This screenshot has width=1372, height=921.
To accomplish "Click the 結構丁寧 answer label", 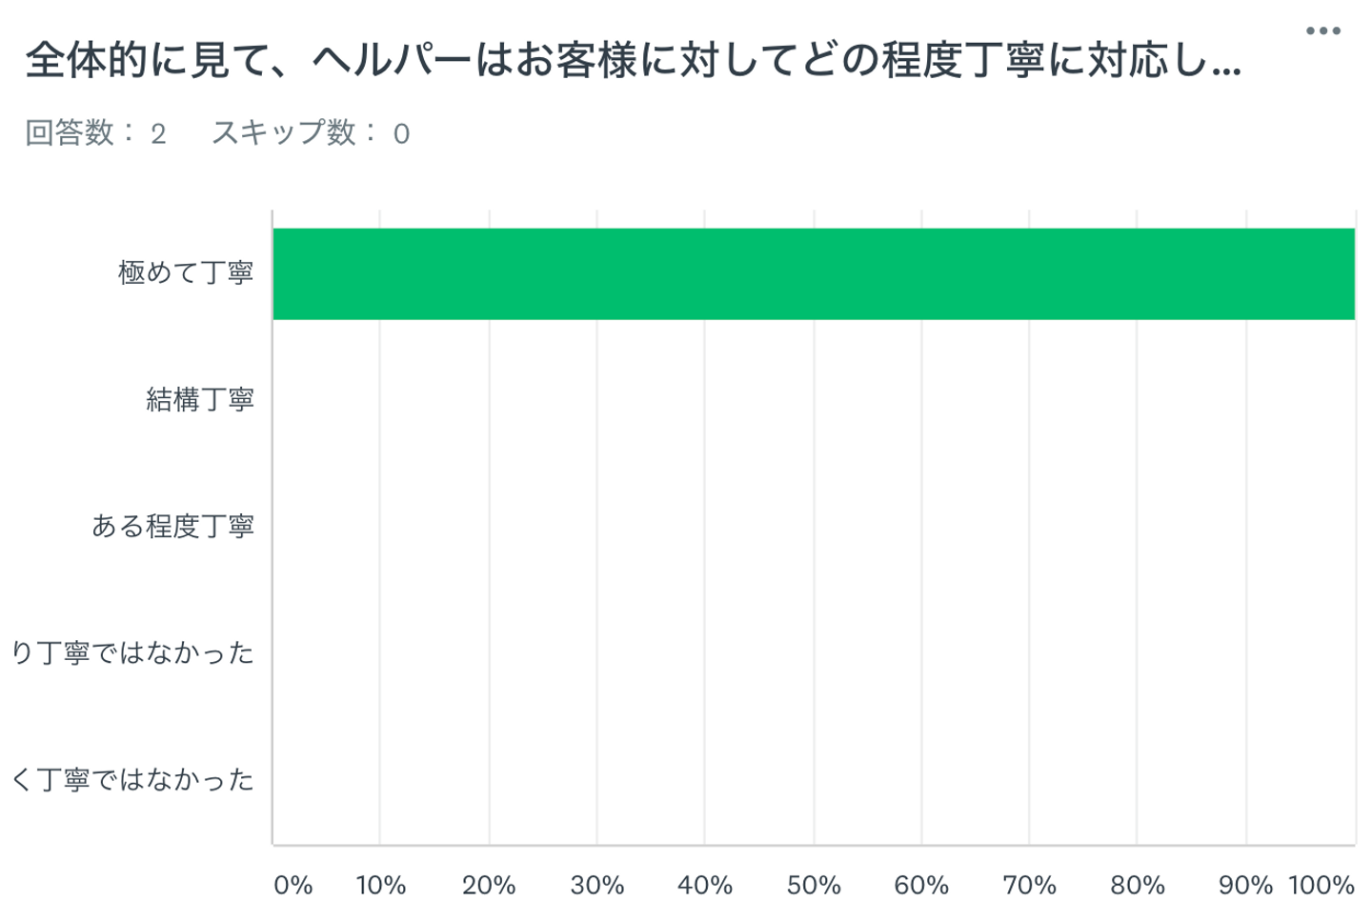I will [x=200, y=399].
